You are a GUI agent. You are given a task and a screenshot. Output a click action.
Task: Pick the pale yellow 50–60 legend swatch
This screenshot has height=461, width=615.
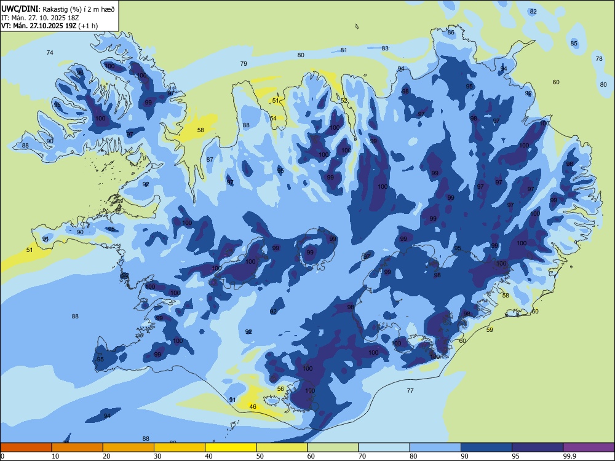(282, 447)
